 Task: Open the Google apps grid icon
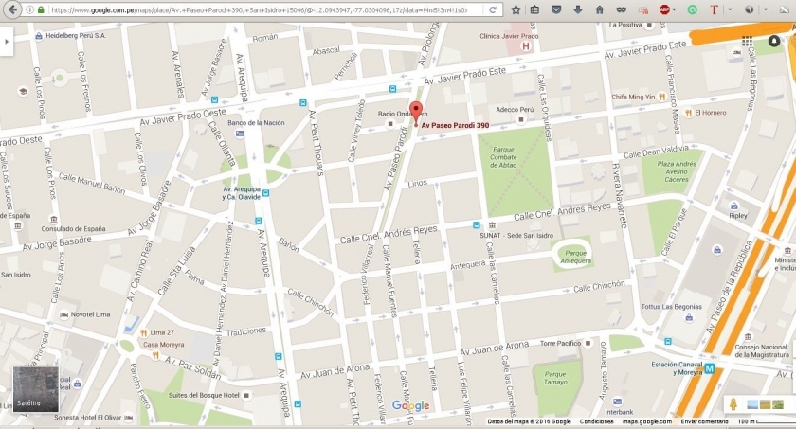coord(749,41)
